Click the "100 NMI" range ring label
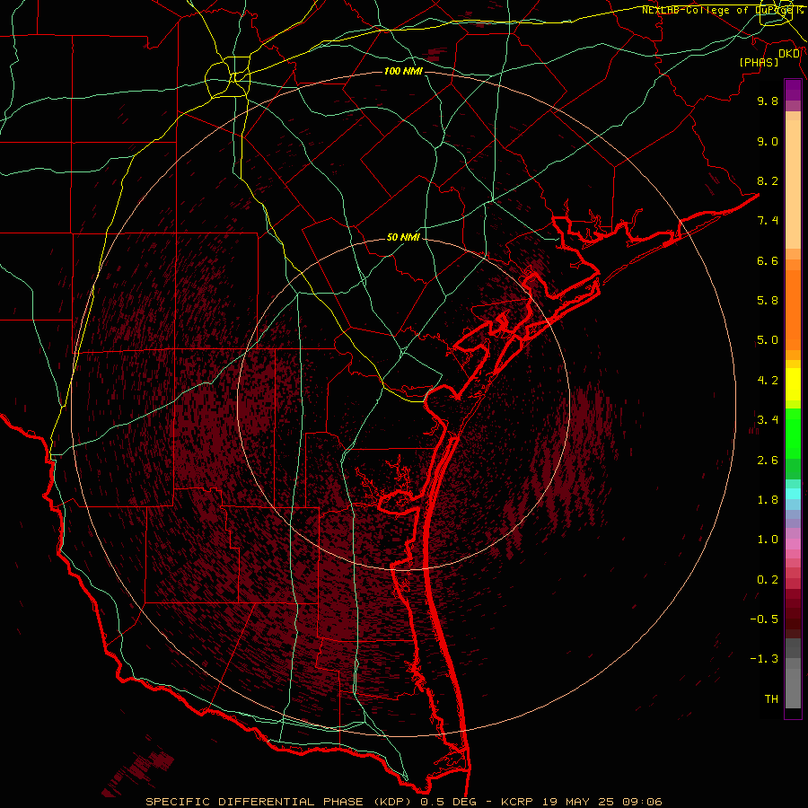 pyautogui.click(x=403, y=71)
